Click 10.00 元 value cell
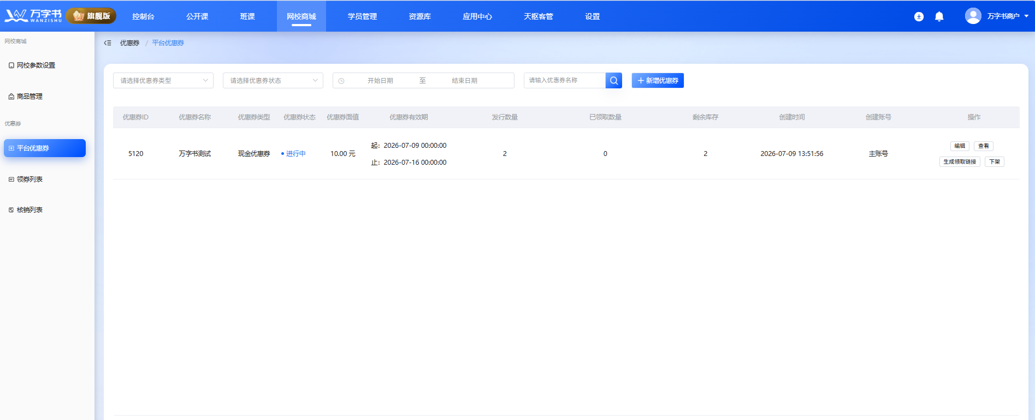The height and width of the screenshot is (420, 1035). (343, 154)
